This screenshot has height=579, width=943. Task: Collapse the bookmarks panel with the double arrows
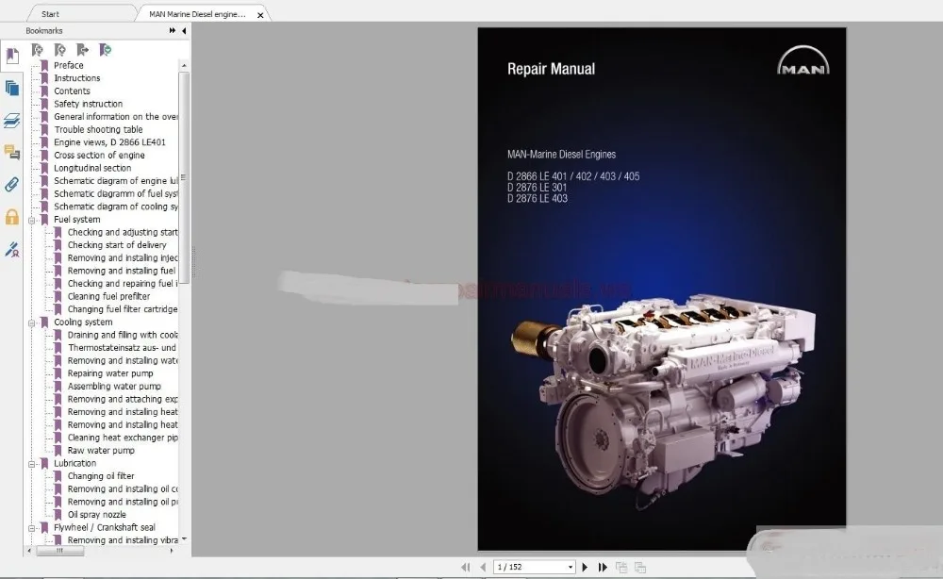(x=174, y=30)
